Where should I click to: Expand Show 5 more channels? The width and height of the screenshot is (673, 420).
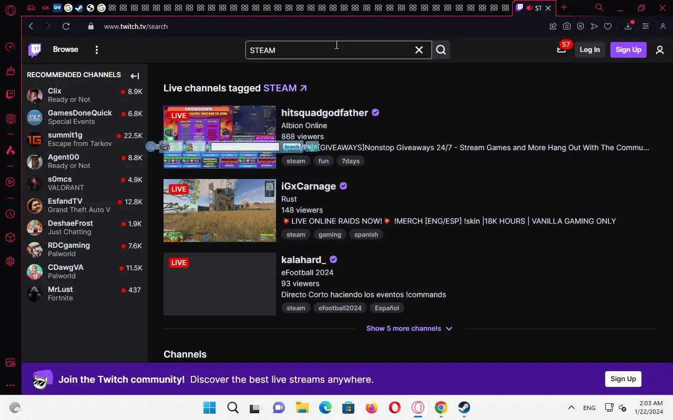(x=409, y=328)
